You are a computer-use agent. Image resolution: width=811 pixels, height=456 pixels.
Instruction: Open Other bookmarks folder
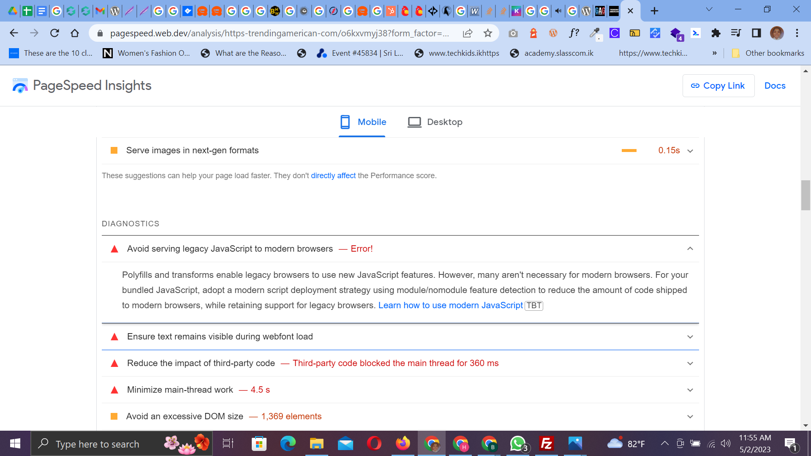pyautogui.click(x=768, y=53)
